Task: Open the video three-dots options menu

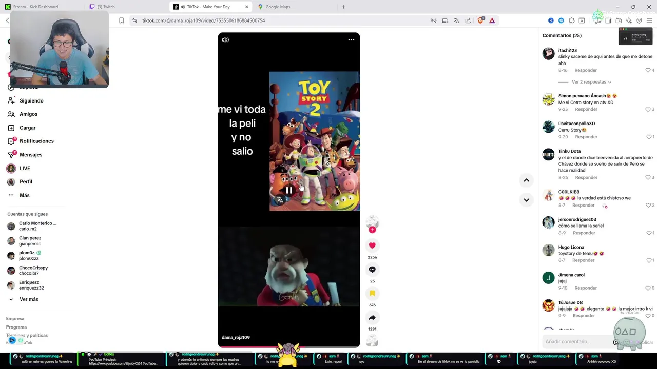Action: pyautogui.click(x=351, y=40)
